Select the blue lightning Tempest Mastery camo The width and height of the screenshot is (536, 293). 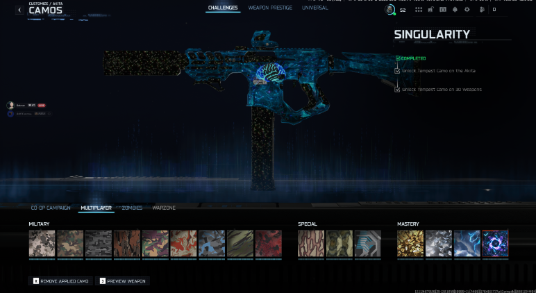[x=467, y=244]
